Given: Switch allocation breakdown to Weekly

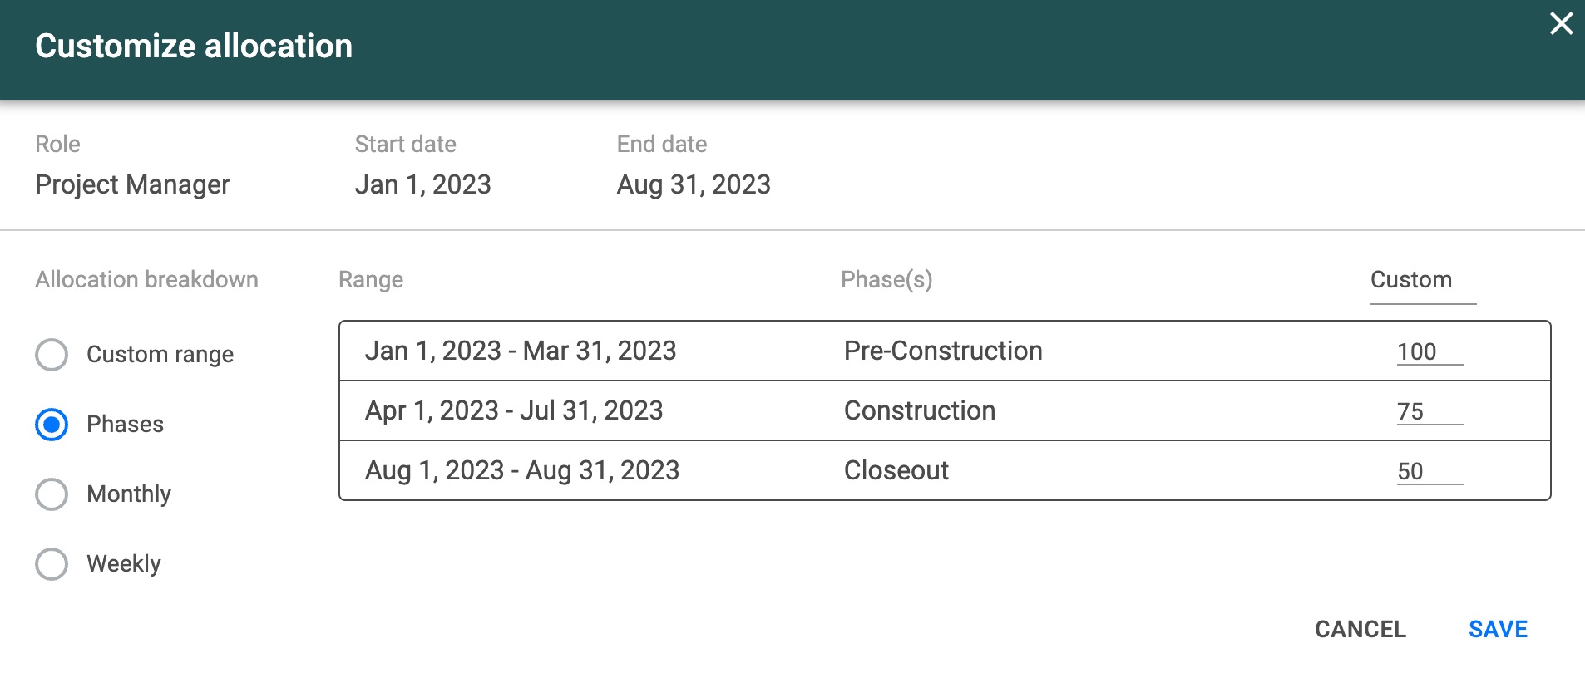Looking at the screenshot, I should point(52,564).
